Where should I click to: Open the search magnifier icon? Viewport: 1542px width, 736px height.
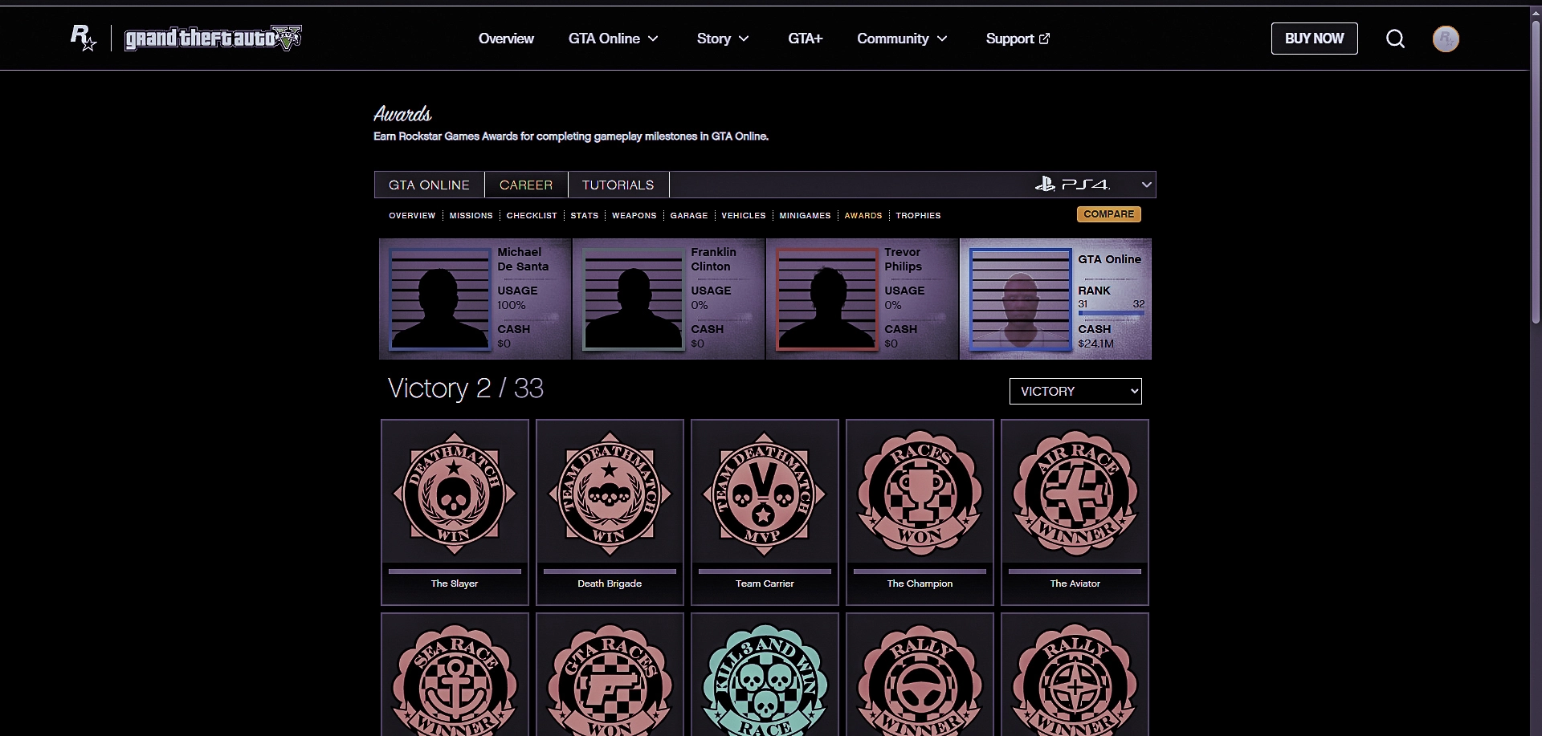point(1395,39)
